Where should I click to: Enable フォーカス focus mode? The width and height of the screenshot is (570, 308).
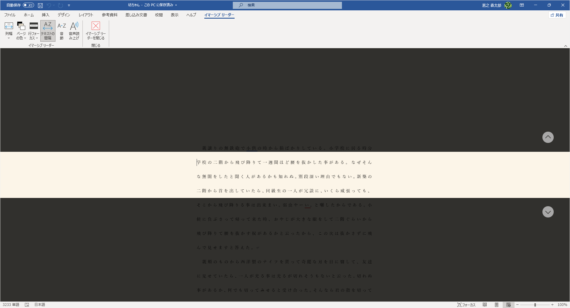pyautogui.click(x=466, y=305)
